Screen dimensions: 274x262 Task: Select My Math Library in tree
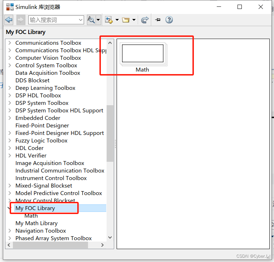point(36,223)
